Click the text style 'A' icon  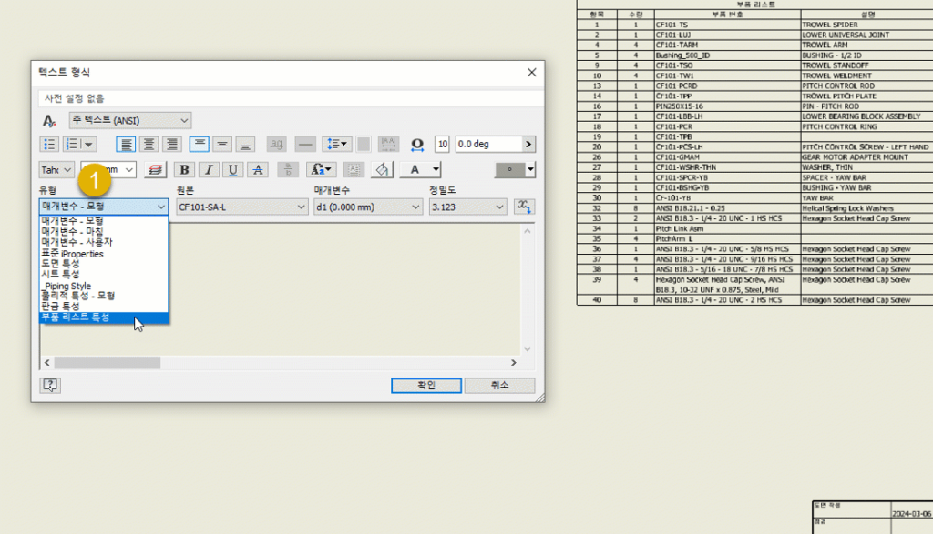coord(49,121)
